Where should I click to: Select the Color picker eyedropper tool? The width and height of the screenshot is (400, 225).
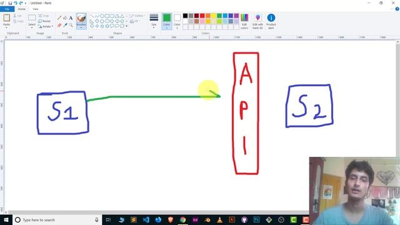pyautogui.click(x=65, y=25)
